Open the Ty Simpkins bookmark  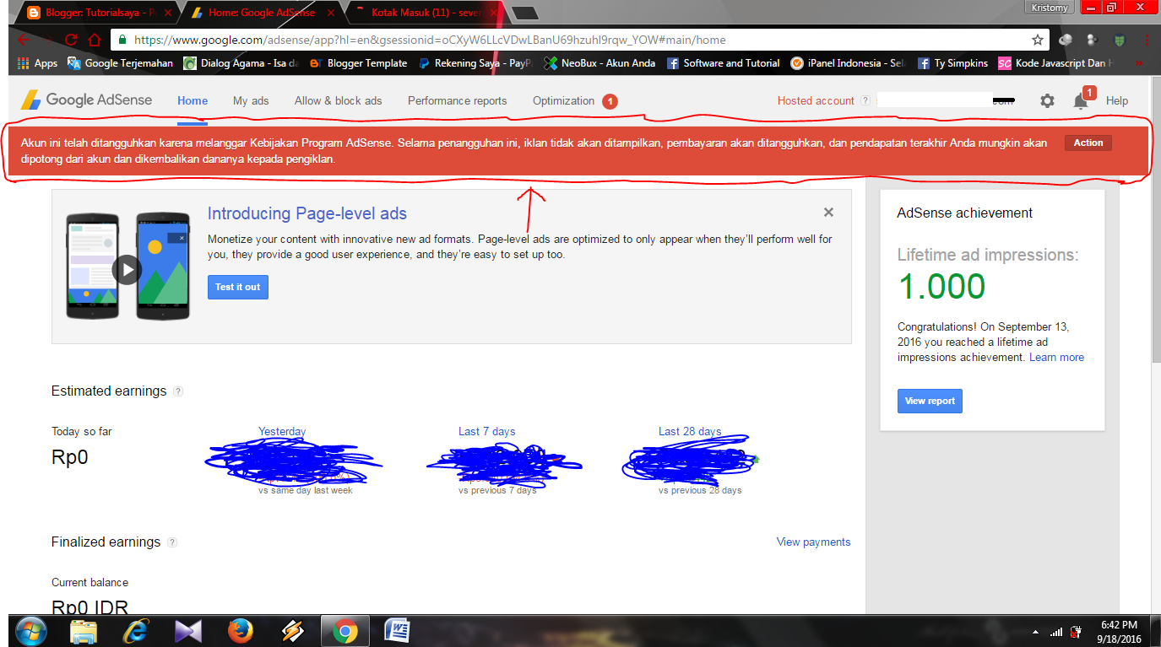(x=952, y=63)
